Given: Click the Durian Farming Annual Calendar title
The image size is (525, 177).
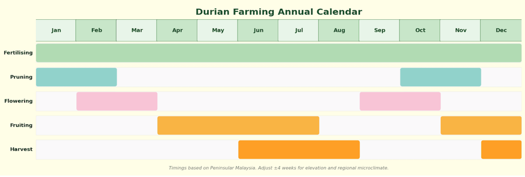Looking at the screenshot, I should point(279,12).
